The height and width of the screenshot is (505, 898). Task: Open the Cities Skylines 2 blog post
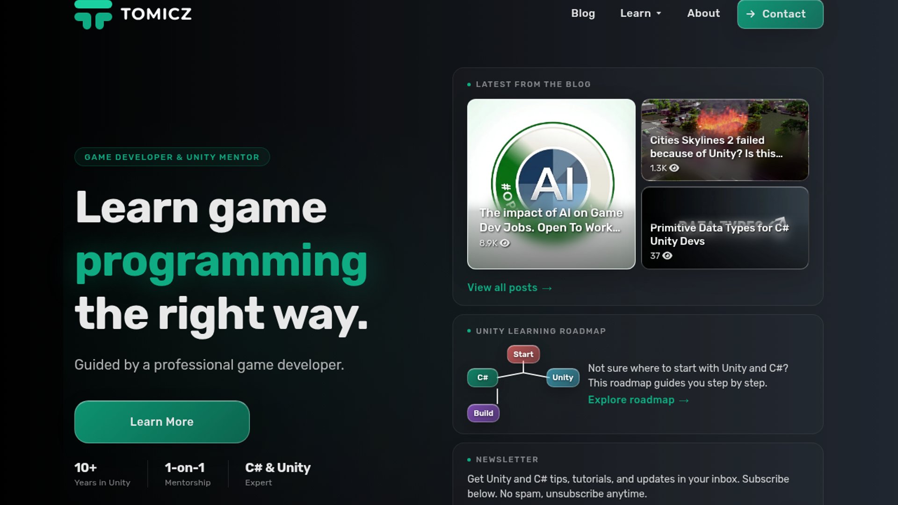pos(724,140)
